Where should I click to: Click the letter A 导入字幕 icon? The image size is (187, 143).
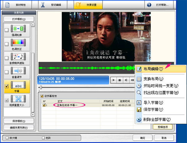(139, 103)
